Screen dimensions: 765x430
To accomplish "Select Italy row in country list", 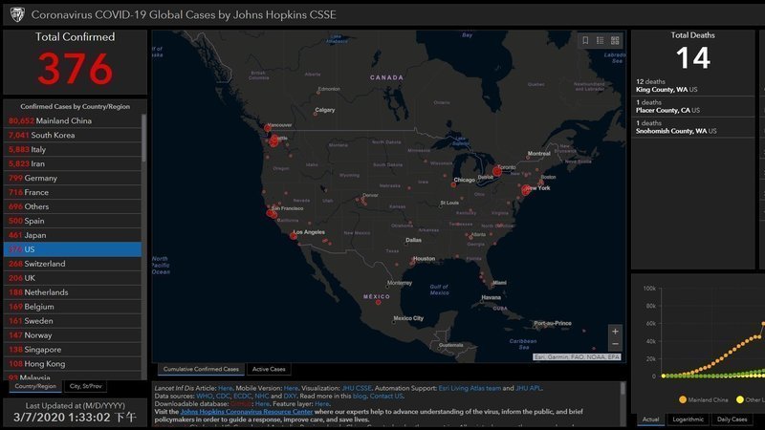I will [73, 149].
